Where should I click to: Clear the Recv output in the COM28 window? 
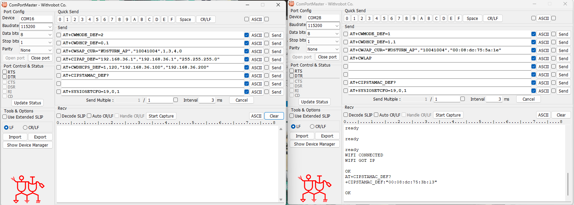561,115
